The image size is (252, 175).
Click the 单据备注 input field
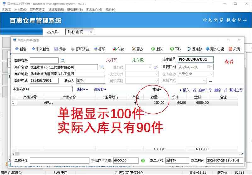[60, 161]
